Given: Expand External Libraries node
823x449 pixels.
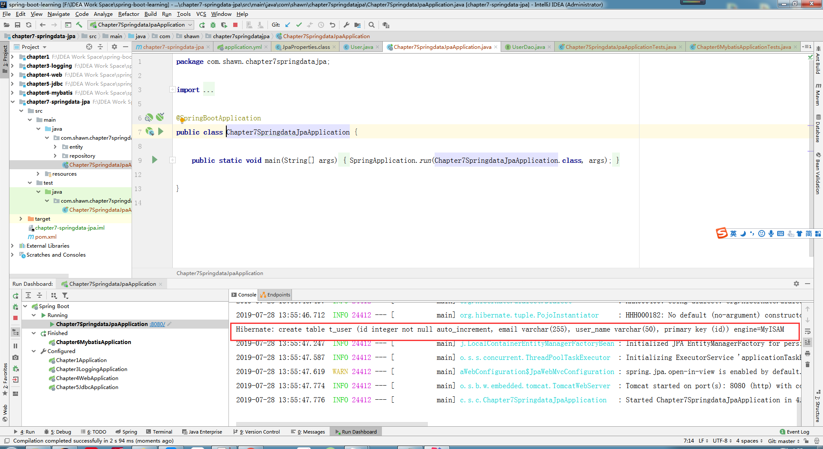Looking at the screenshot, I should coord(12,245).
